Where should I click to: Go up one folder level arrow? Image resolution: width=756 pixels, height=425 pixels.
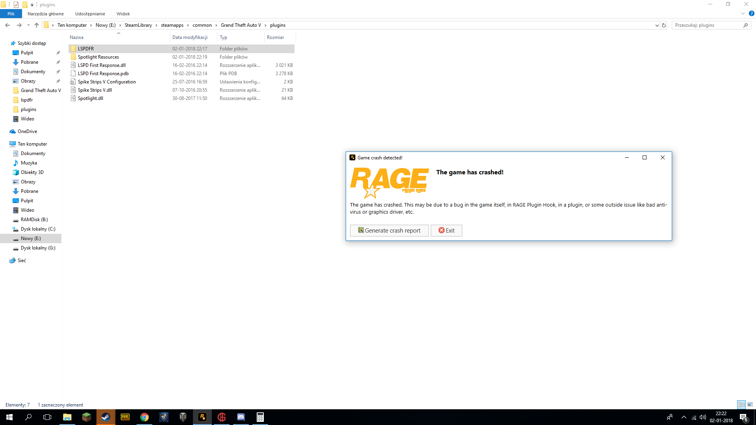[37, 25]
